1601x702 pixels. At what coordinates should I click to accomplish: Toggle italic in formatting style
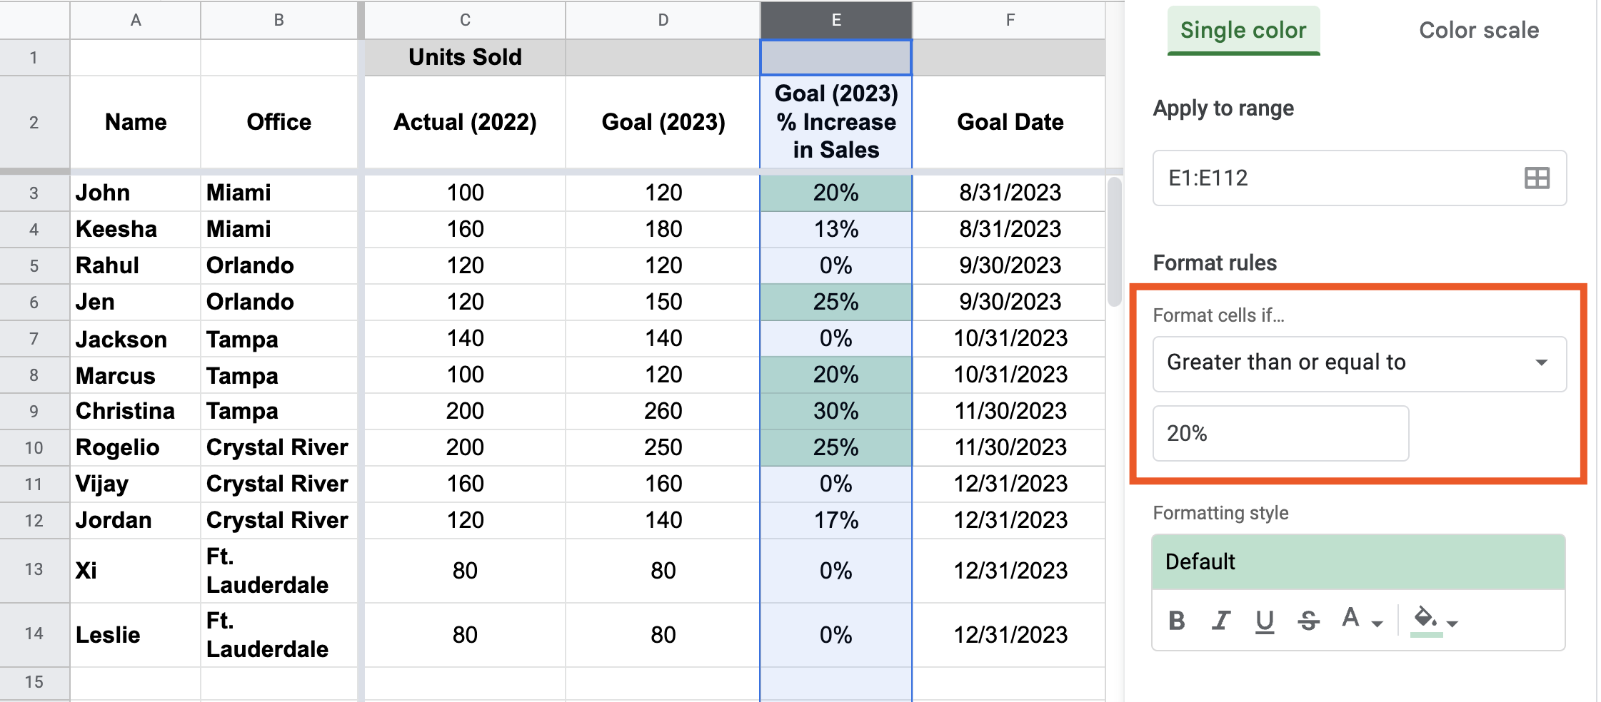click(x=1221, y=621)
